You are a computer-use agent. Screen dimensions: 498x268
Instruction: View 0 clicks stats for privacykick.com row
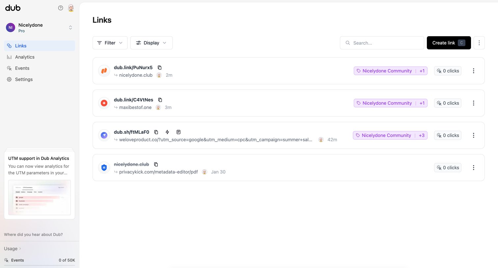[x=448, y=168]
